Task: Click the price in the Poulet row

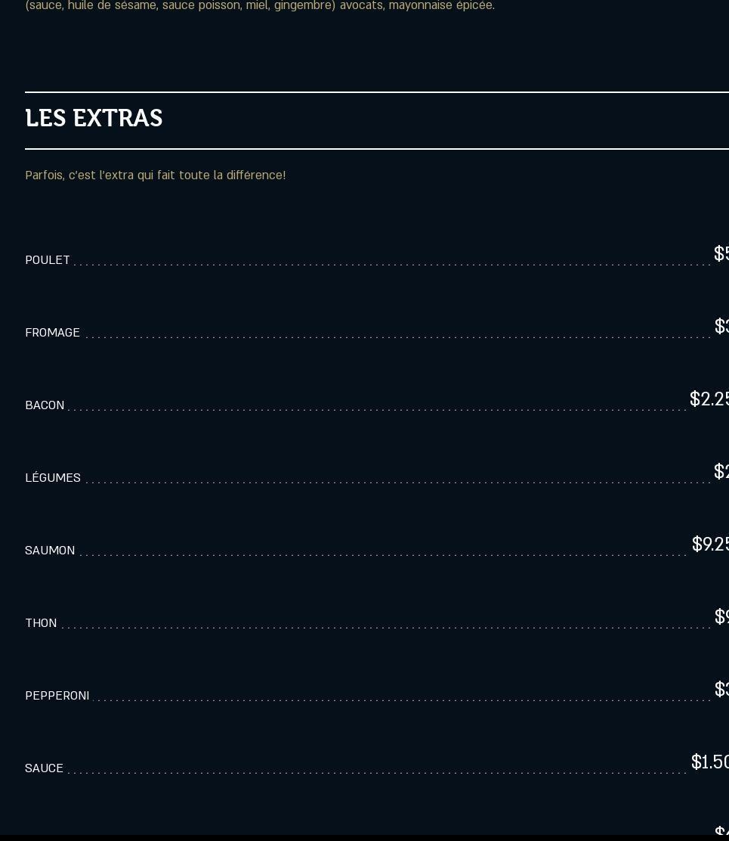Action: (x=721, y=254)
